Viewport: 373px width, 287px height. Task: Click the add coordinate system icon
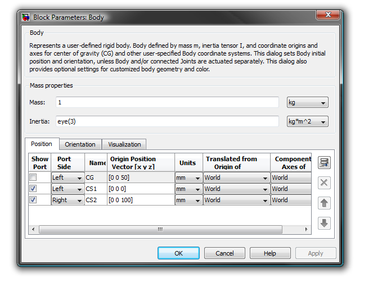[x=324, y=163]
